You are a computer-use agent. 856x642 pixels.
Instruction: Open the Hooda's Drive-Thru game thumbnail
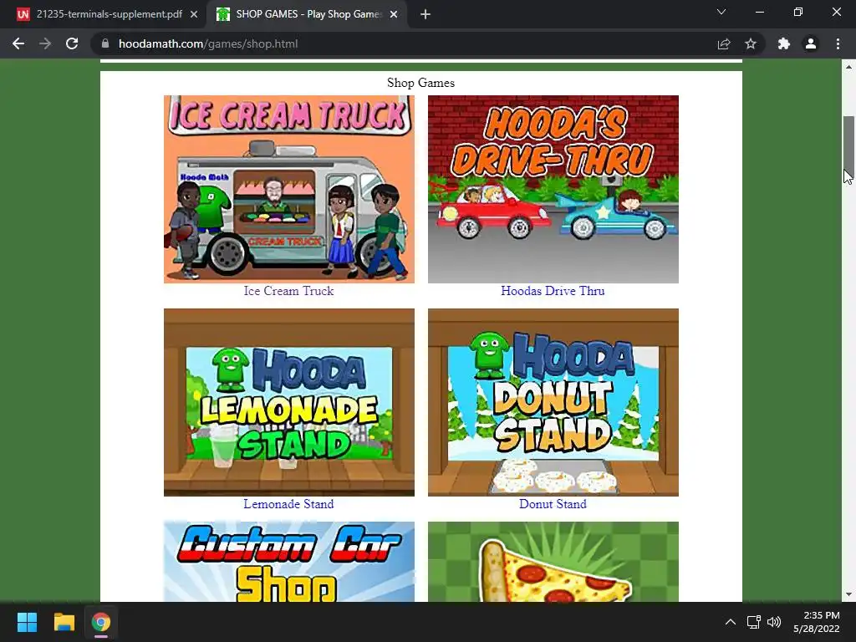pos(553,189)
